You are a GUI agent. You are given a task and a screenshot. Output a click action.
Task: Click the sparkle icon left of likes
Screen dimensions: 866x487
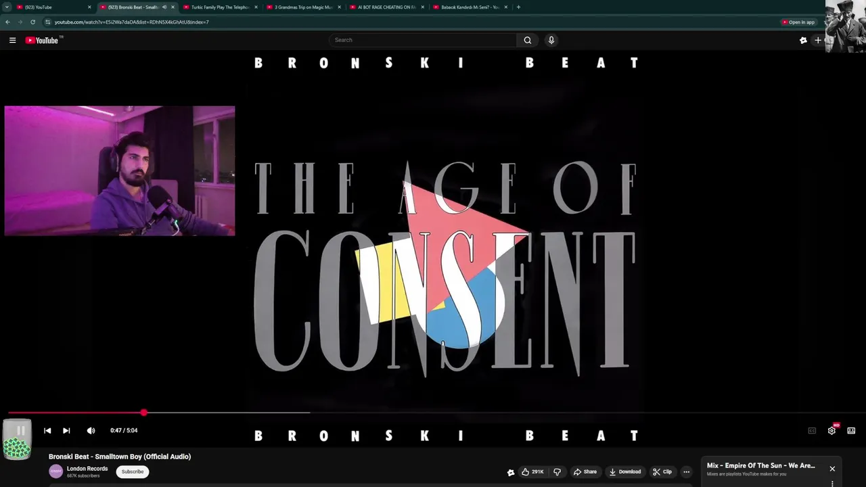[x=511, y=472]
